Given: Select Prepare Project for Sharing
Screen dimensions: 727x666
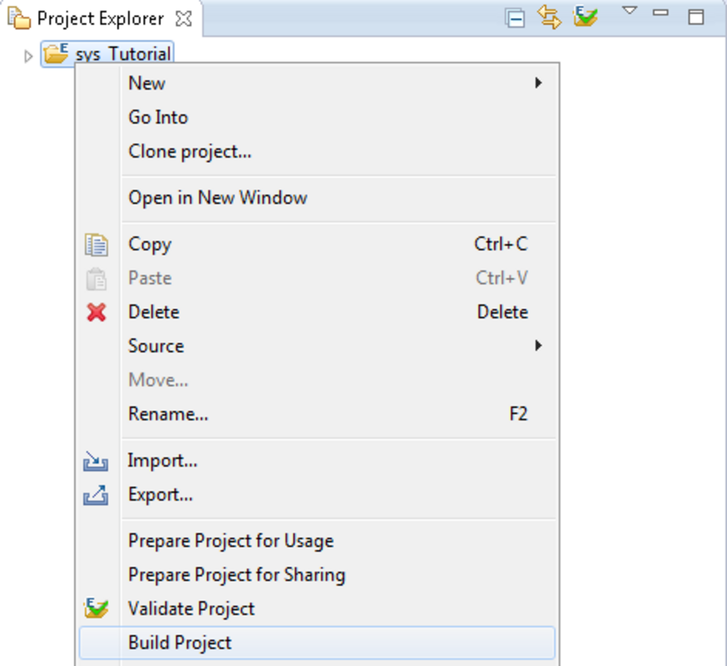Looking at the screenshot, I should (x=237, y=575).
